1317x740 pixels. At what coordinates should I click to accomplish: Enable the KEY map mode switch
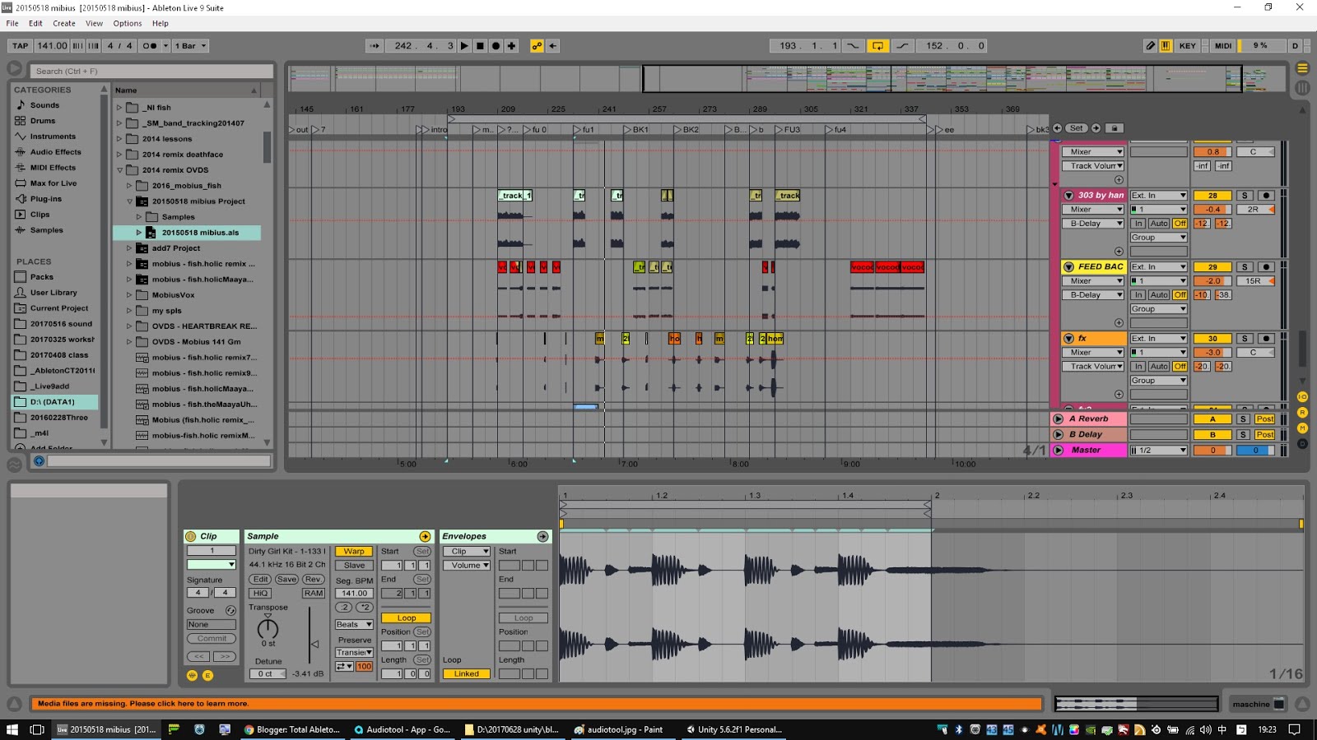1187,46
